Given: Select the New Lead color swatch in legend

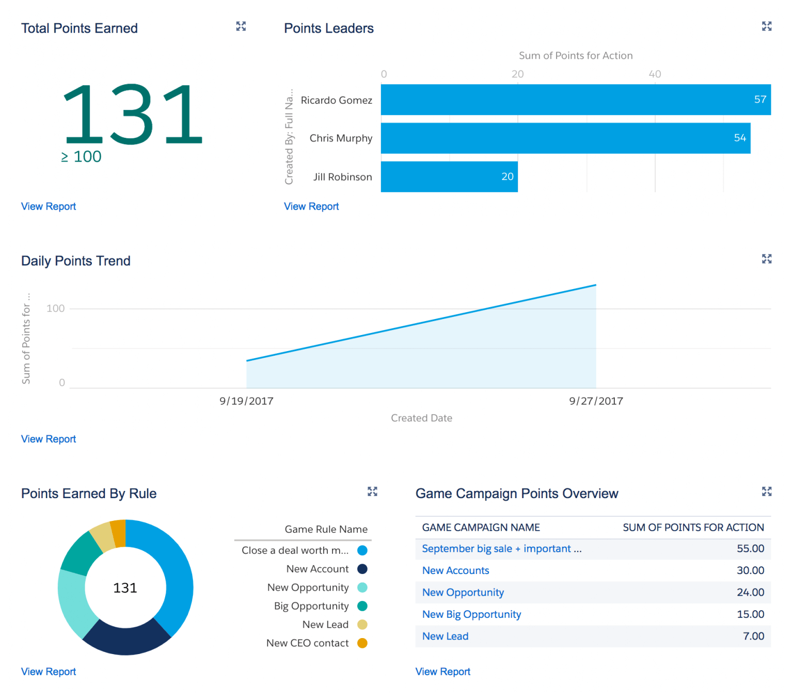Looking at the screenshot, I should point(362,624).
